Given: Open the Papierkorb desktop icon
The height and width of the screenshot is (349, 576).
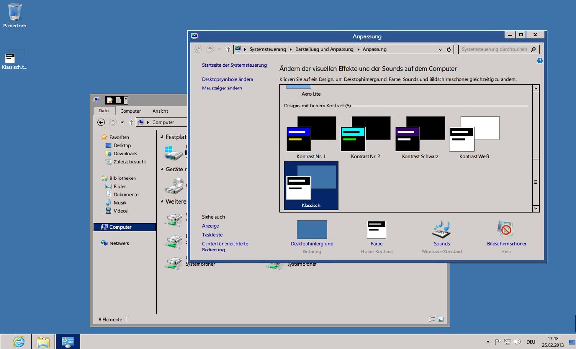Looking at the screenshot, I should tap(15, 15).
